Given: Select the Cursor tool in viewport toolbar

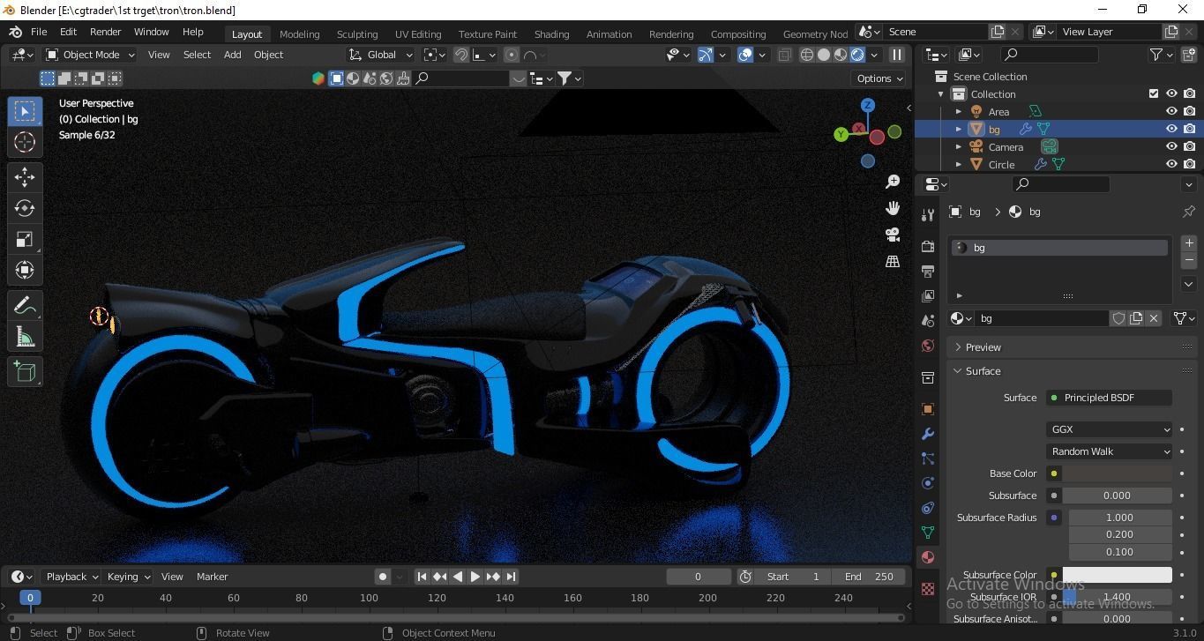Looking at the screenshot, I should [x=25, y=142].
